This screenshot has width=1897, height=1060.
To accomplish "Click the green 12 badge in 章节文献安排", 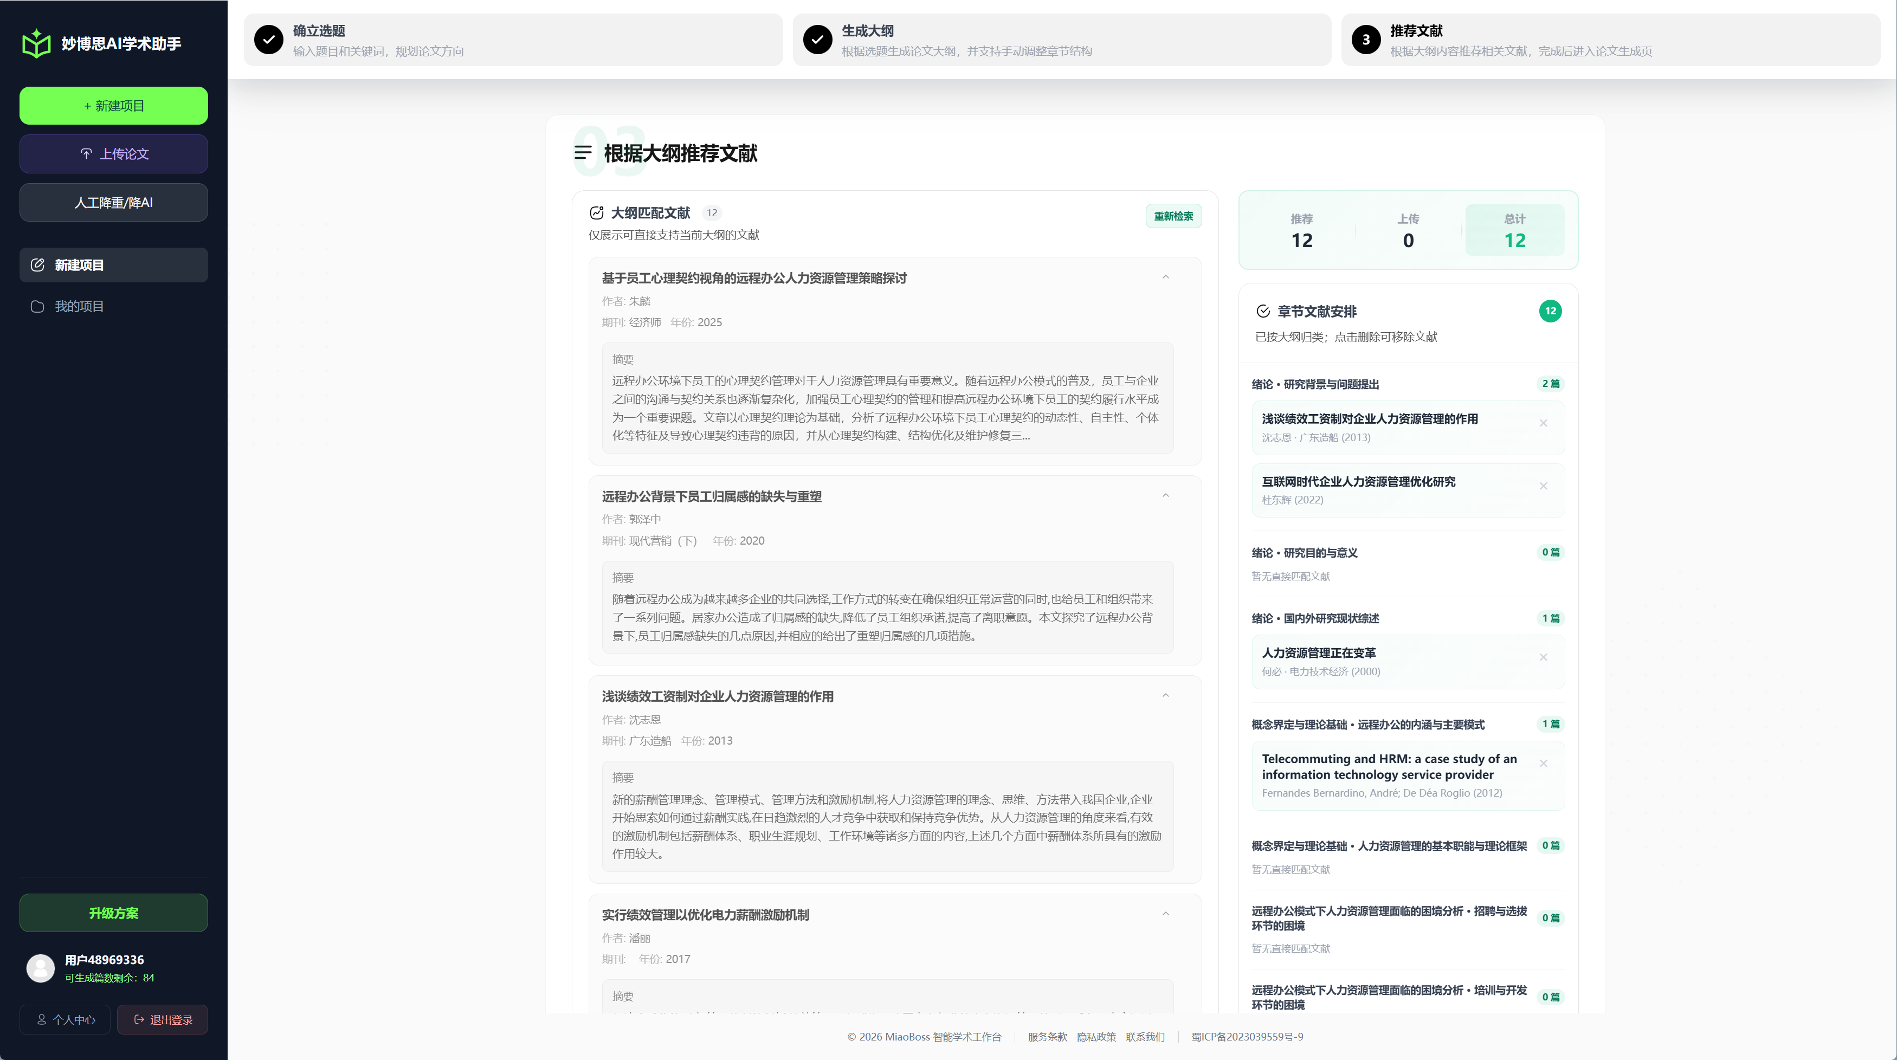I will 1550,311.
